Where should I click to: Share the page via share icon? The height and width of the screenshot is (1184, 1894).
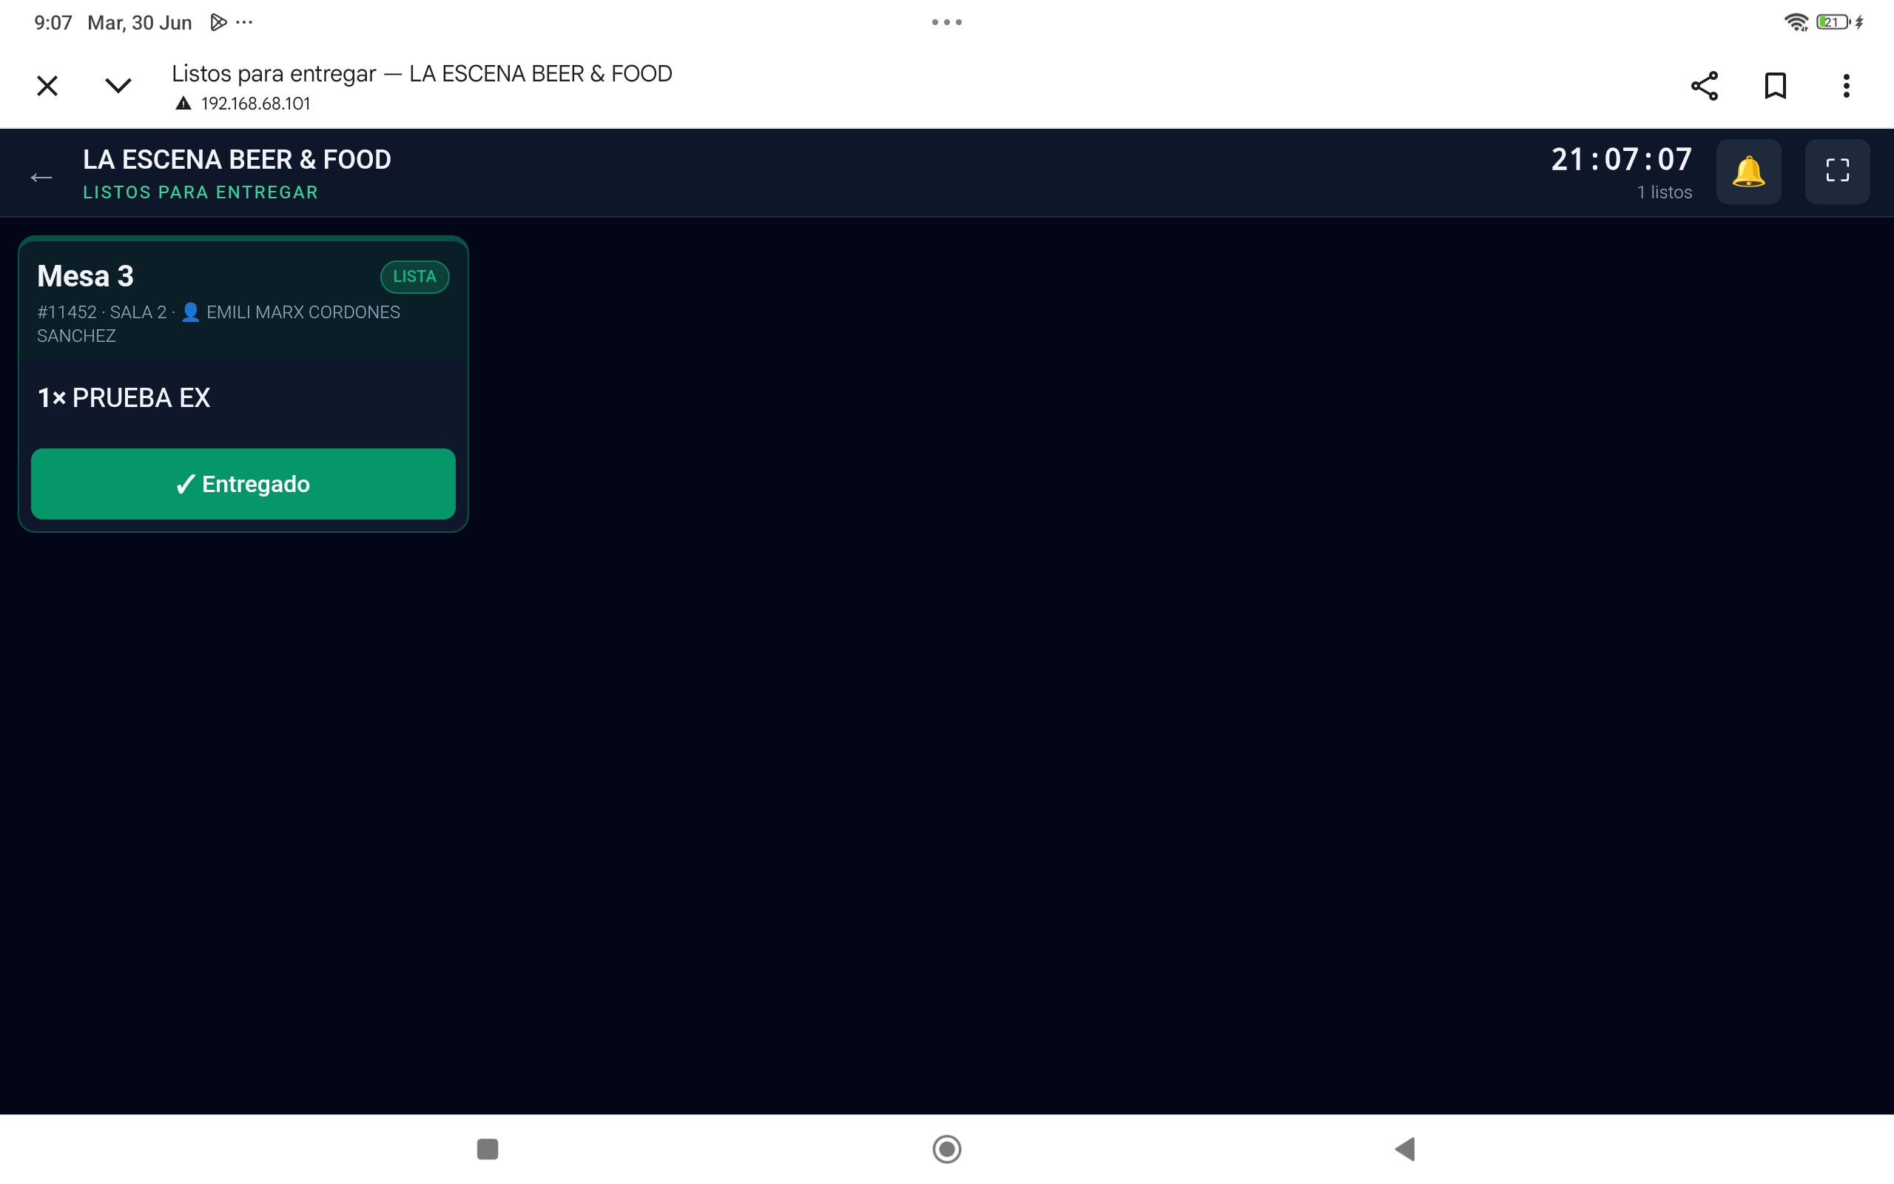point(1705,85)
